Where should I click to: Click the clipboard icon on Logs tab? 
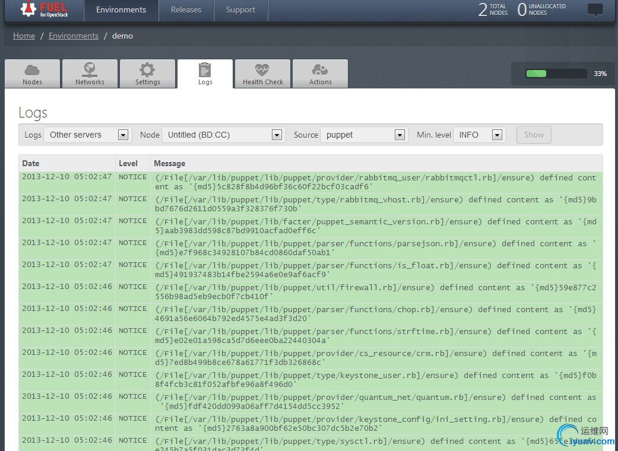205,69
